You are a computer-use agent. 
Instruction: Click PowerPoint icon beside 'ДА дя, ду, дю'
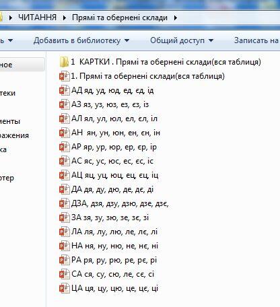point(65,189)
